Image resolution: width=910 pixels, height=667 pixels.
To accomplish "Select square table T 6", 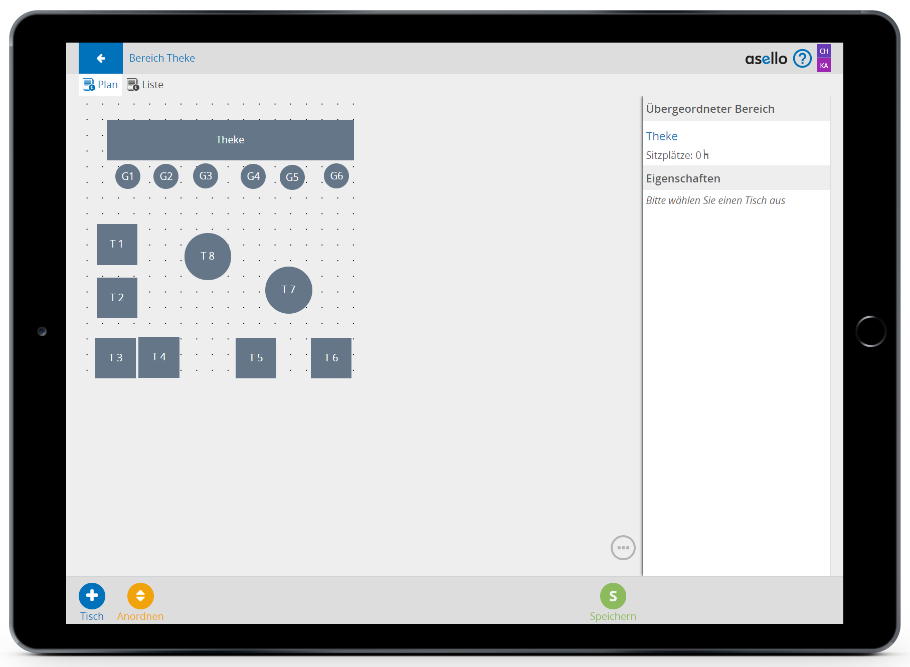I will [331, 358].
